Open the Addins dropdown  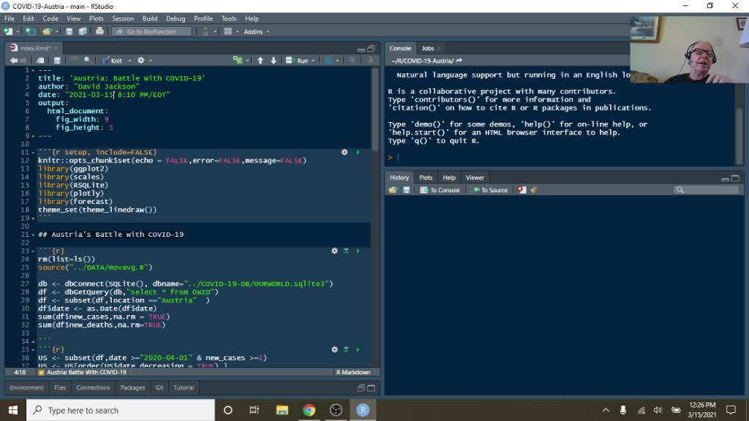tap(256, 31)
